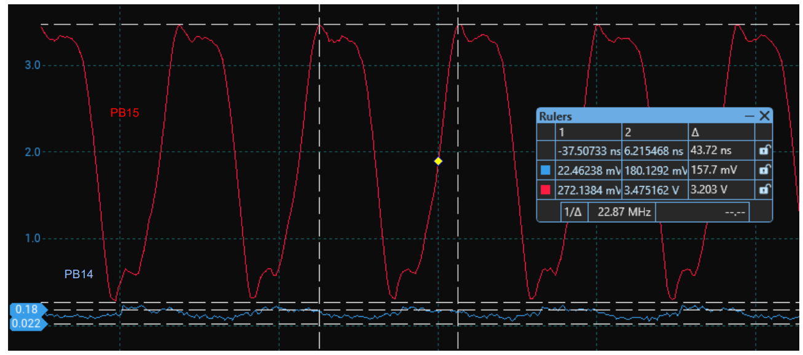Toggle the lock on the time ruler row
Screen dimensions: 803x355
[x=763, y=150]
